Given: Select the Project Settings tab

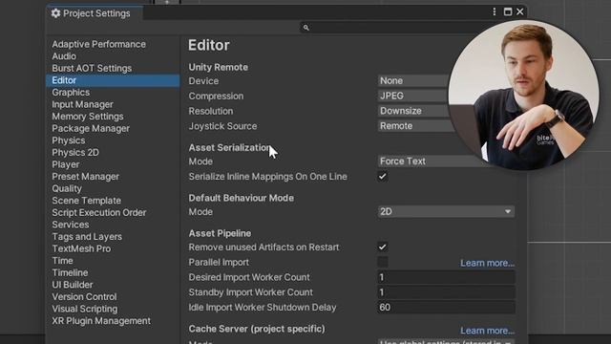Looking at the screenshot, I should pyautogui.click(x=95, y=13).
